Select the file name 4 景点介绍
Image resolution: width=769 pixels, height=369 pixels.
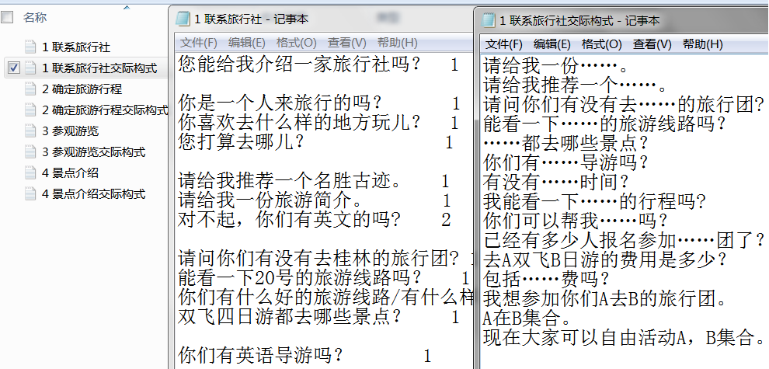[x=70, y=172]
